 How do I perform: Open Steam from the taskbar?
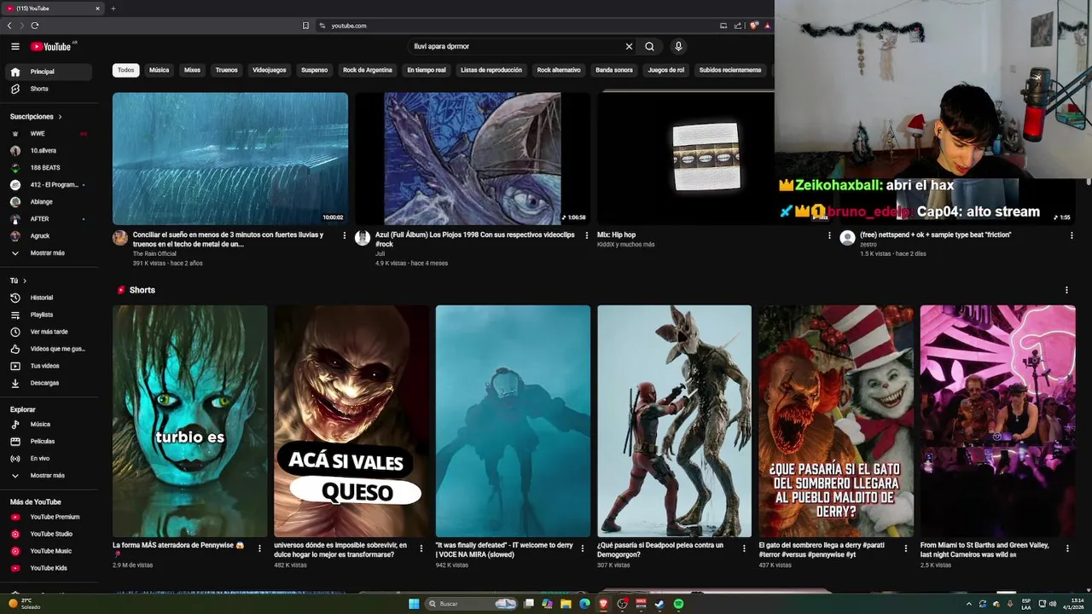659,604
